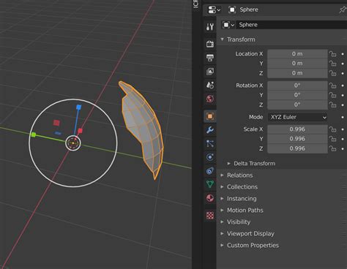Image resolution: width=347 pixels, height=269 pixels.
Task: Click the Location X value field
Action: point(297,54)
